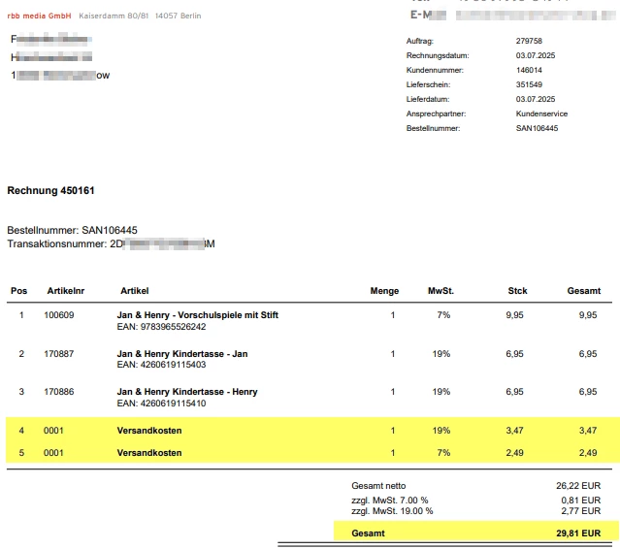This screenshot has height=549, width=620.
Task: Click the MwSt. column header
Action: 441,291
